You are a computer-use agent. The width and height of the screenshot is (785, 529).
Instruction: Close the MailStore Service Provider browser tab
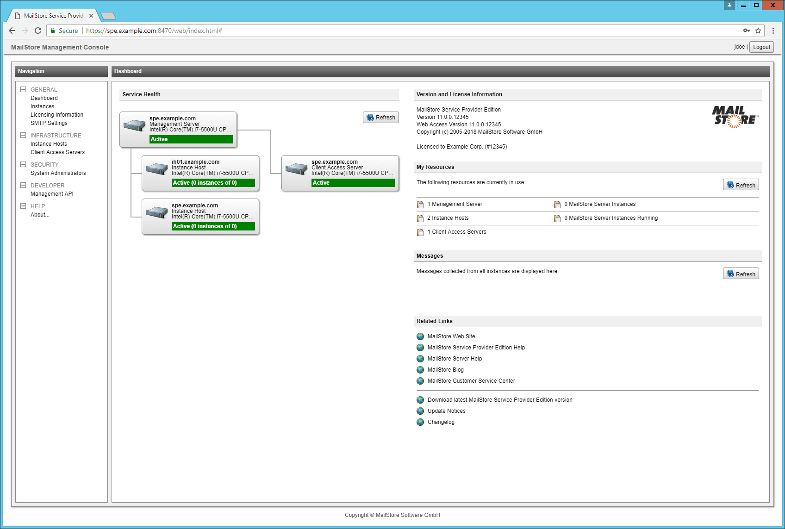[91, 16]
